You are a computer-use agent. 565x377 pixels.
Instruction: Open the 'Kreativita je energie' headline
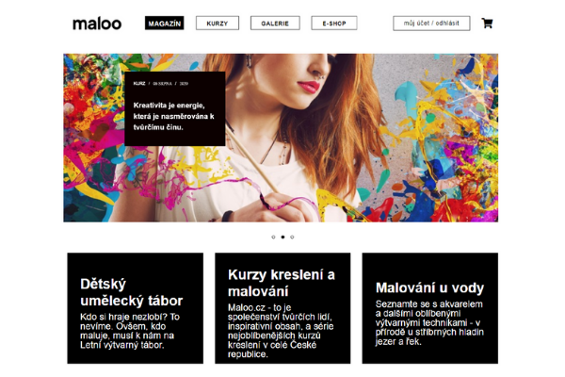(173, 116)
